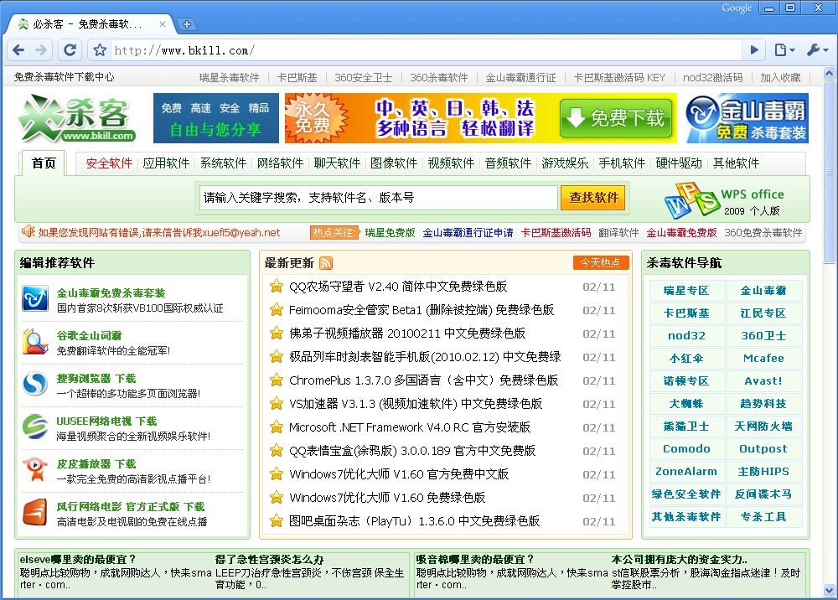Bookmark this page with the star icon
The height and width of the screenshot is (600, 838).
100,50
